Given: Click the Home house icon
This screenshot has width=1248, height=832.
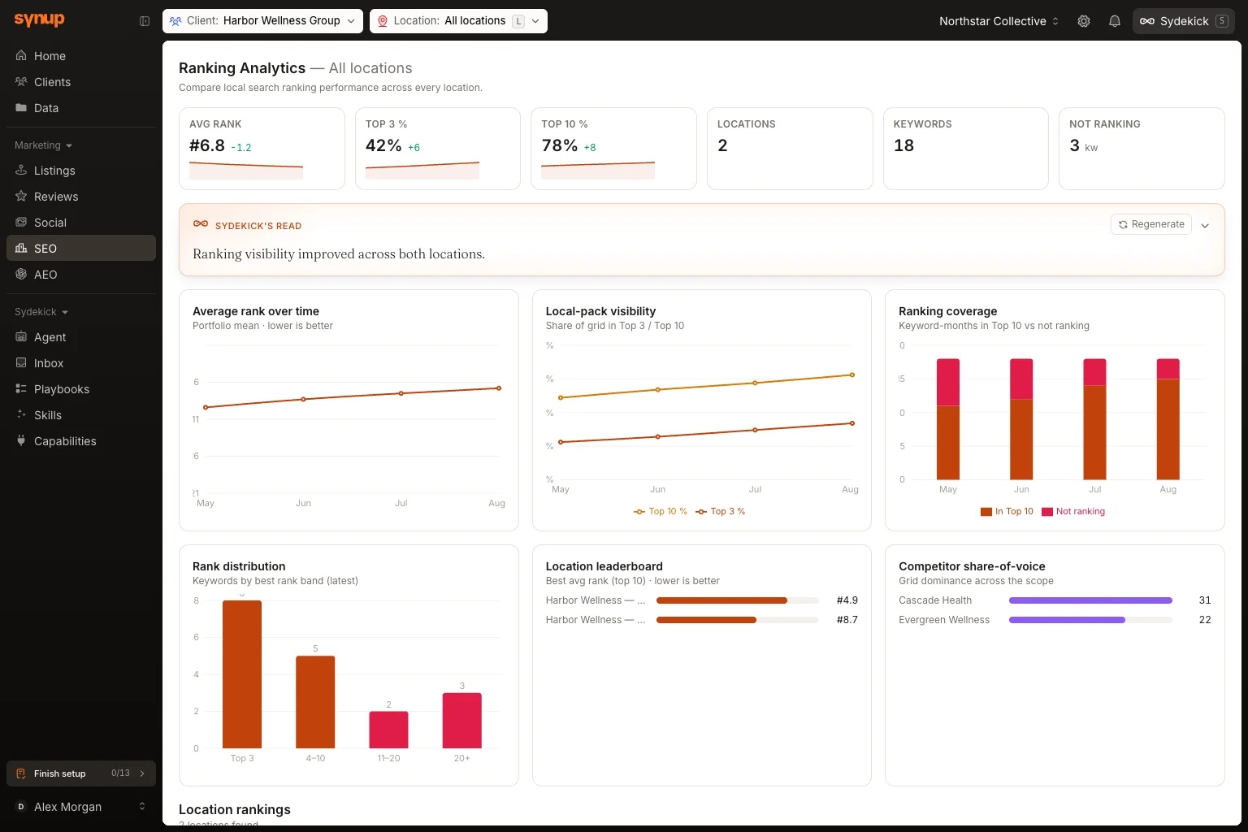Looking at the screenshot, I should pos(21,56).
